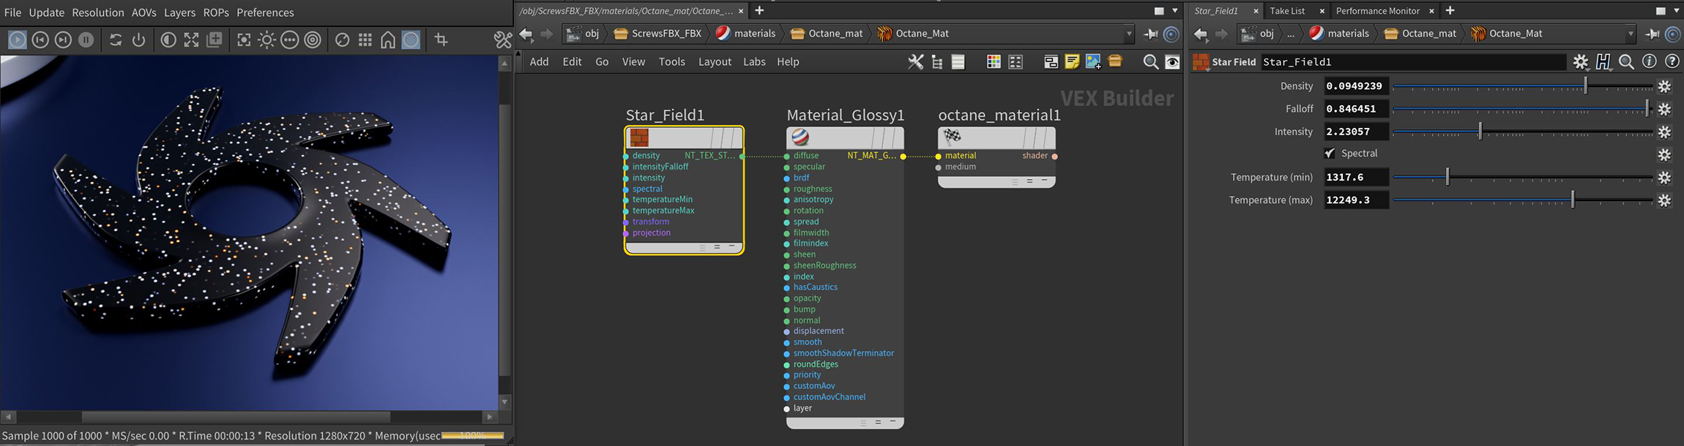Click the Star_Field1 node's brick icon
Image resolution: width=1684 pixels, height=446 pixels.
pyautogui.click(x=639, y=137)
